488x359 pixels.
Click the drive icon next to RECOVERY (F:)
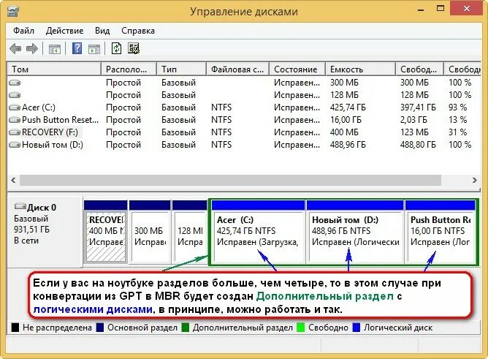click(15, 132)
